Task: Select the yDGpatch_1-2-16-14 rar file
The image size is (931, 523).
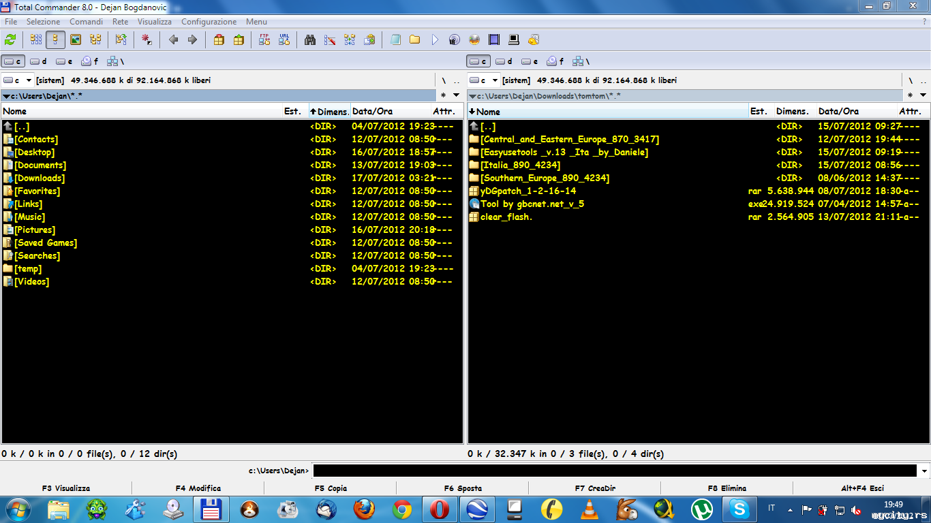Action: click(x=698, y=191)
